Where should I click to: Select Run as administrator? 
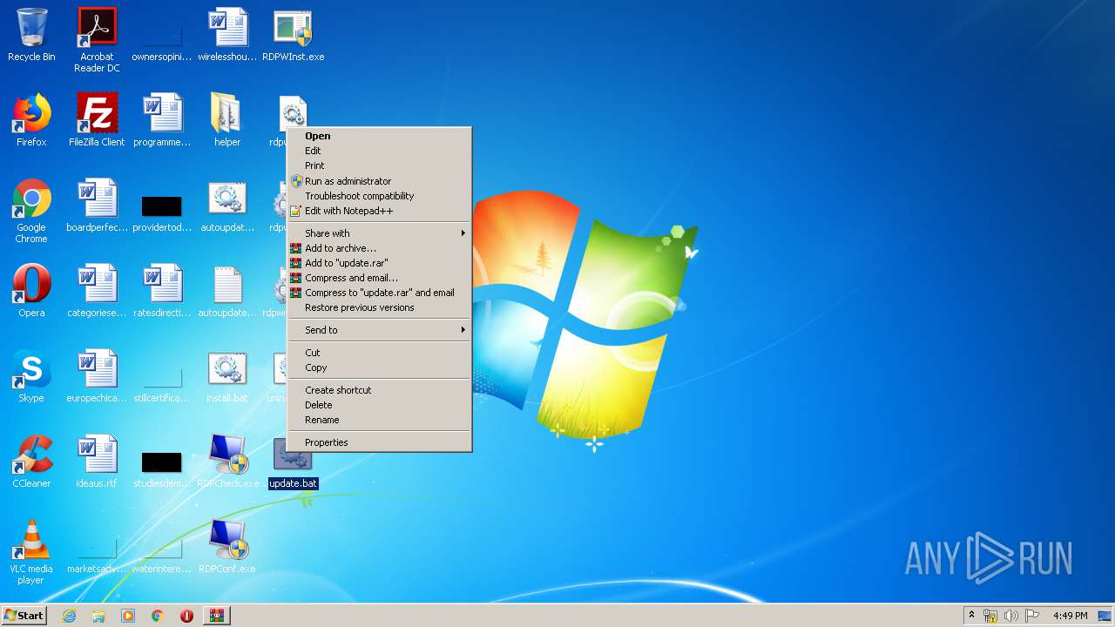[x=379, y=181]
